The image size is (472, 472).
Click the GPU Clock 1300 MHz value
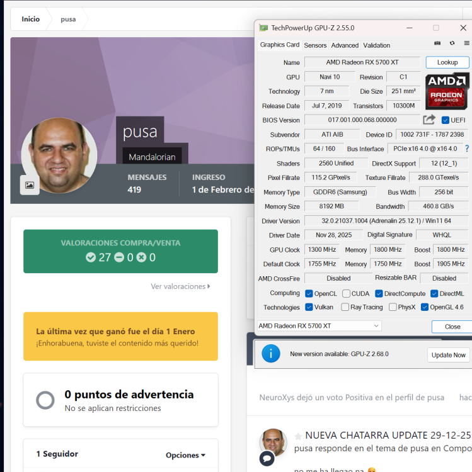click(x=322, y=250)
